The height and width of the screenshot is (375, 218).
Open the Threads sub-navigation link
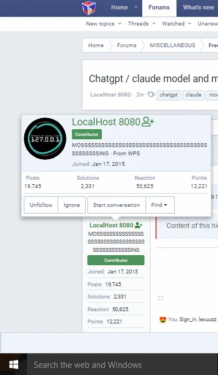coord(138,24)
